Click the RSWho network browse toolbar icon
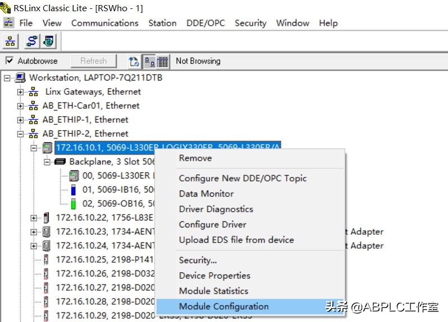448x322 pixels. pyautogui.click(x=11, y=41)
